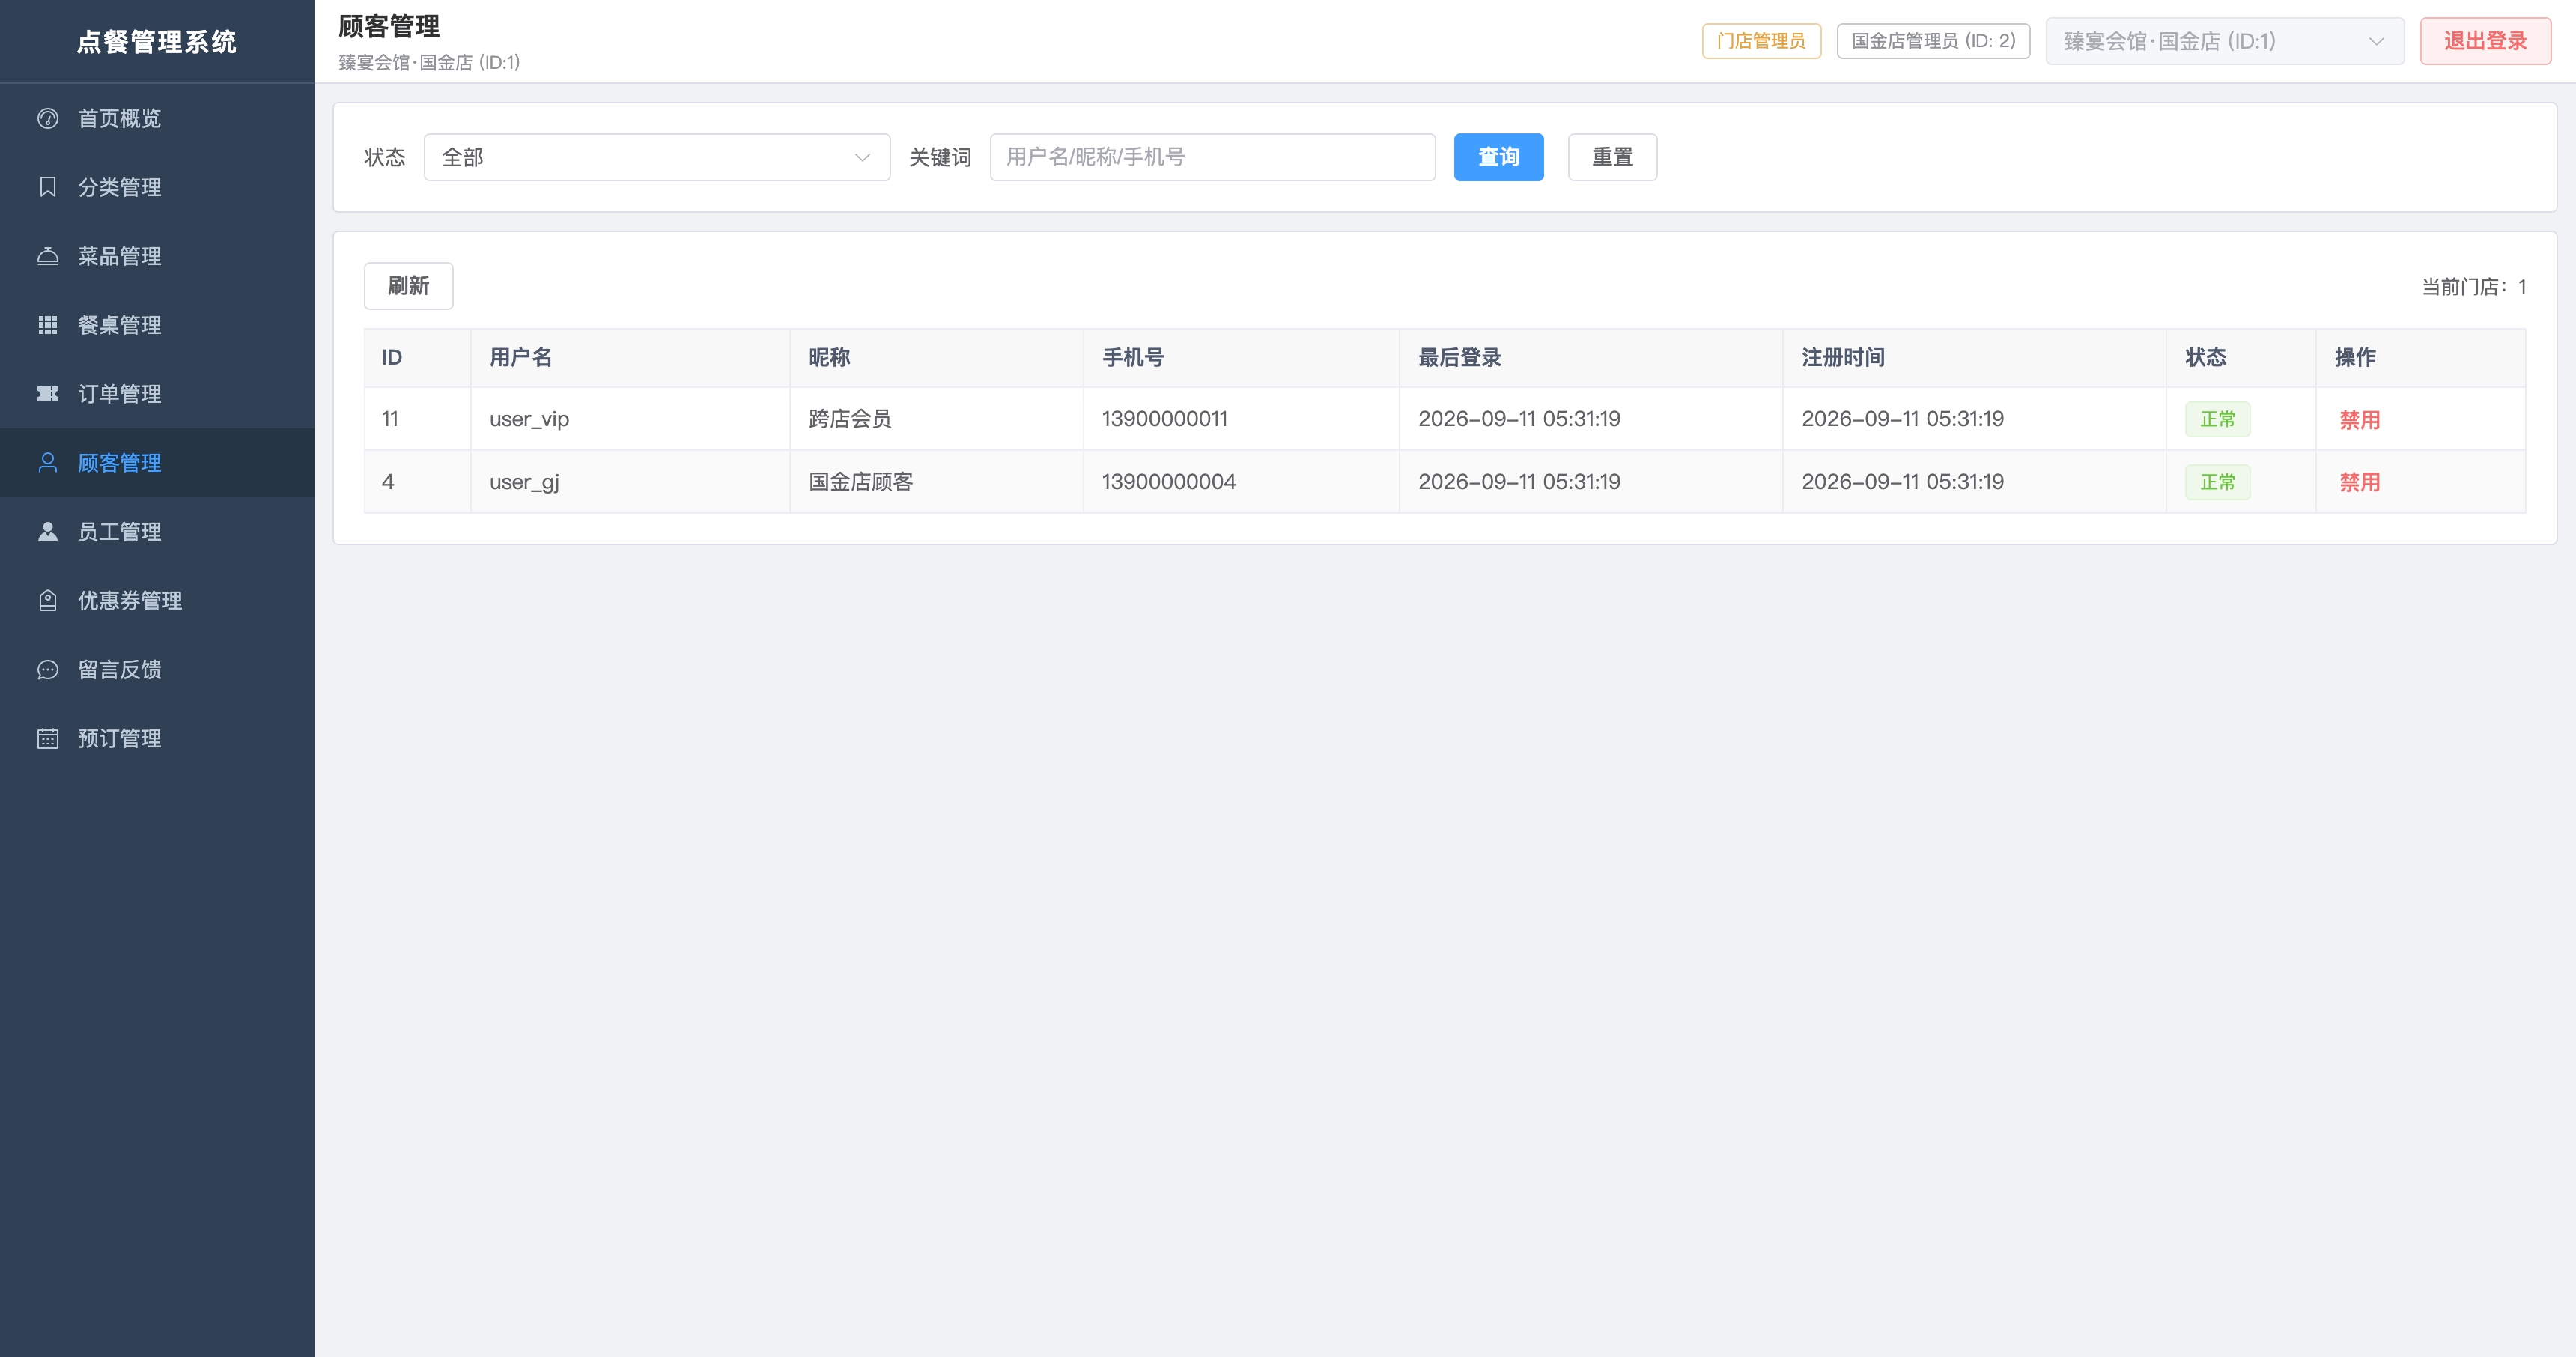Open the 订单管理 page
The width and height of the screenshot is (2576, 1357).
click(157, 394)
